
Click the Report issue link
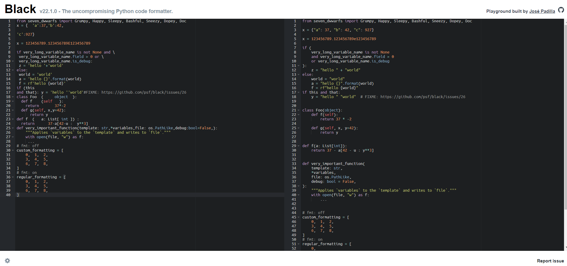click(550, 261)
